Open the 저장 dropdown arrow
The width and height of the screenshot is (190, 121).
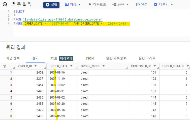pos(79,4)
